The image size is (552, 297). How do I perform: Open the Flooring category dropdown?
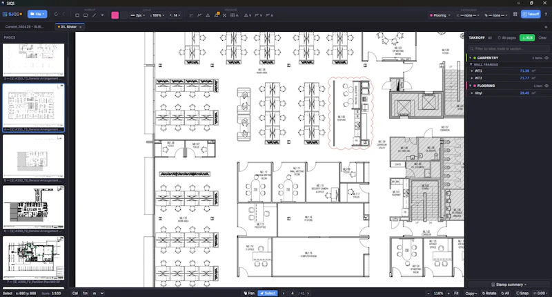tap(440, 15)
